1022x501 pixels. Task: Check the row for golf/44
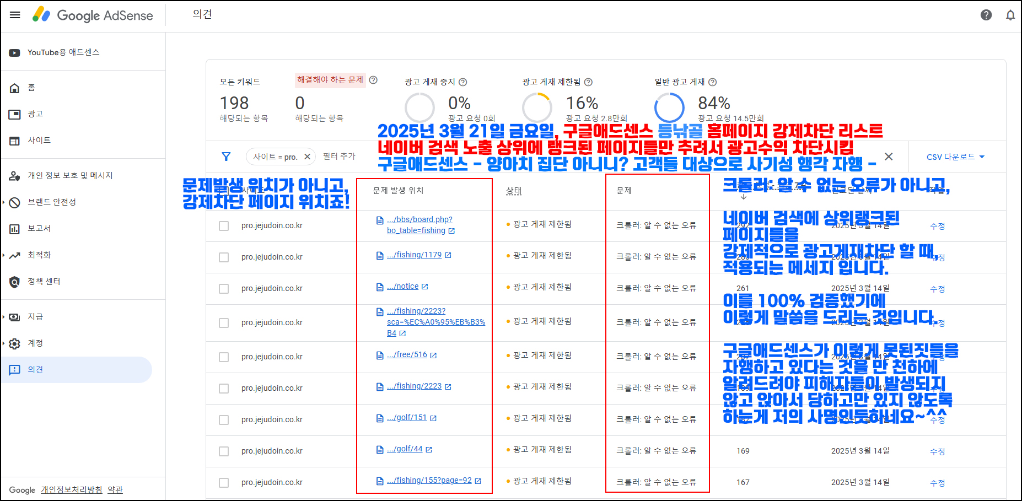coord(224,451)
